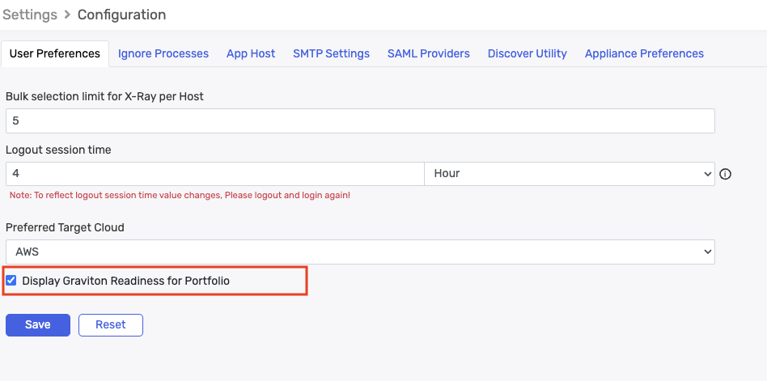Focus the Bulk selection limit input field
The height and width of the screenshot is (381, 767).
pos(360,121)
